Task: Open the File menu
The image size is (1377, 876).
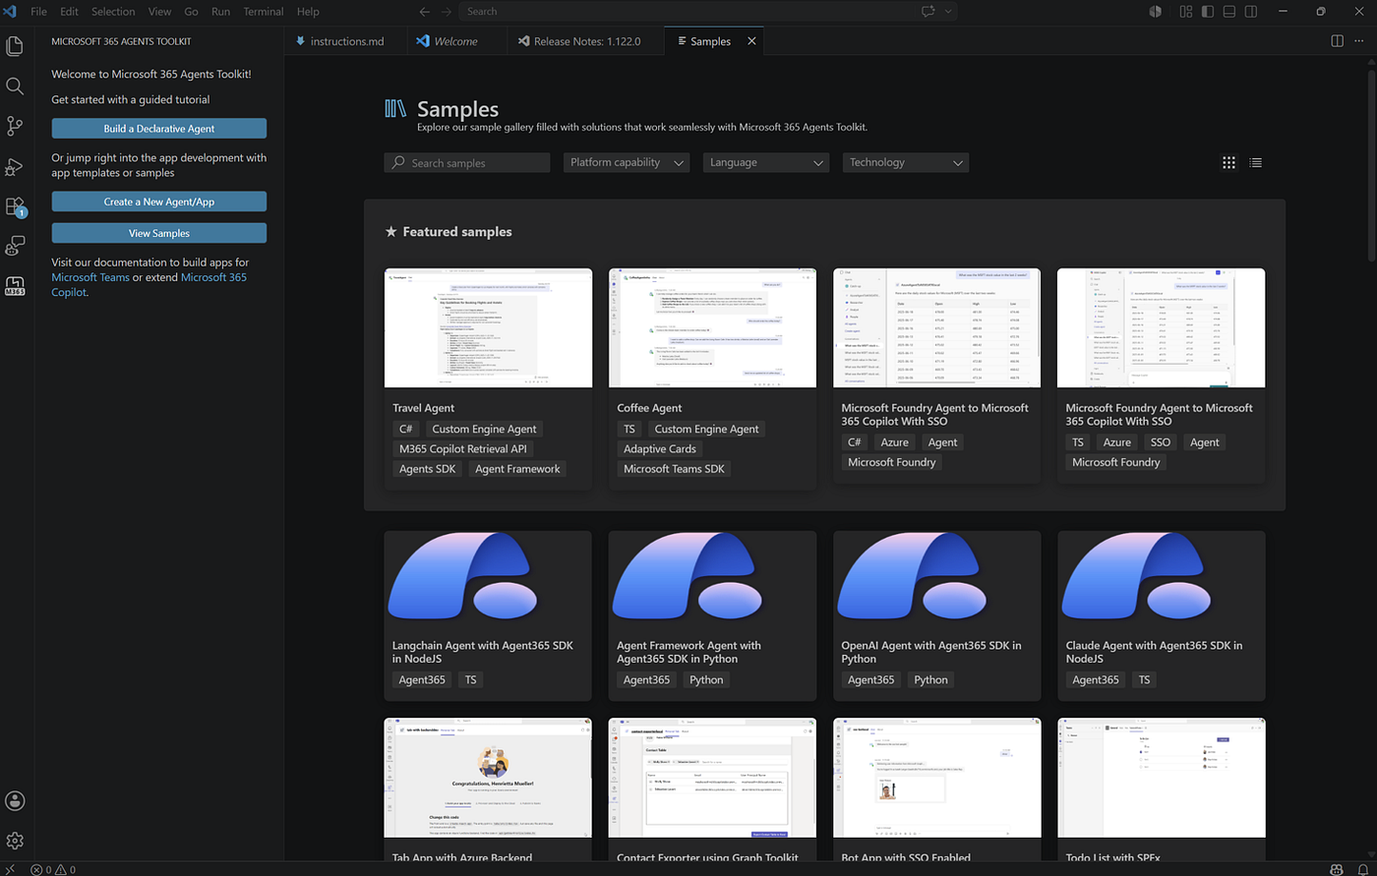Action: 39,12
